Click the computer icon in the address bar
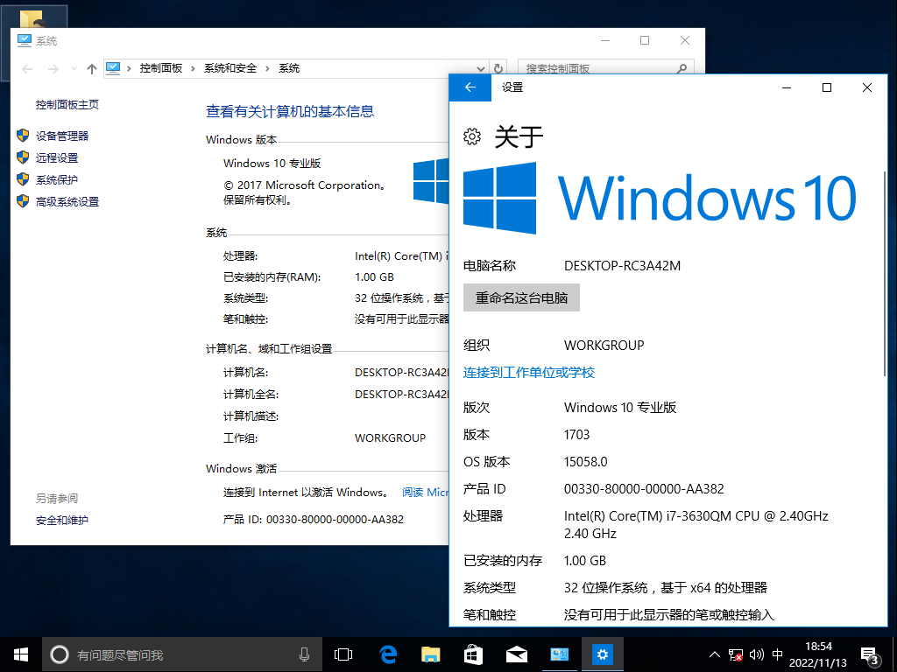This screenshot has width=897, height=672. point(113,68)
